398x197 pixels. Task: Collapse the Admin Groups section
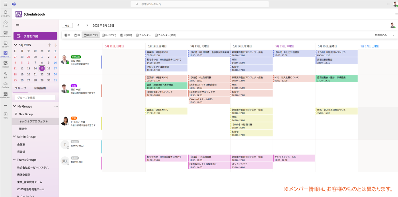(14, 136)
